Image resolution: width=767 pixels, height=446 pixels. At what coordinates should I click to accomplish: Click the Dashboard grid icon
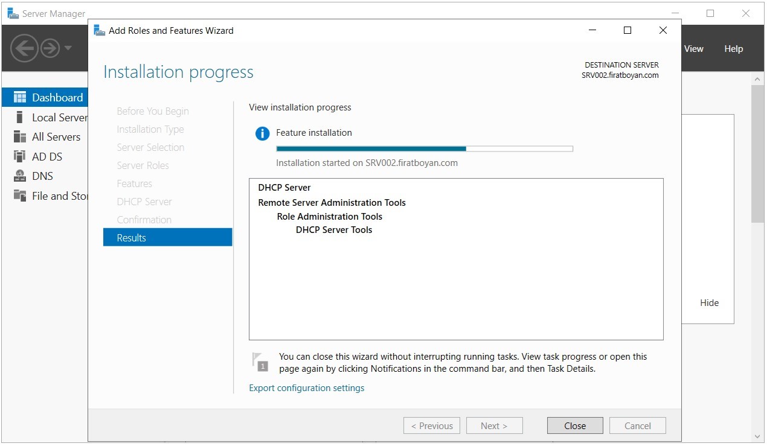click(x=20, y=98)
